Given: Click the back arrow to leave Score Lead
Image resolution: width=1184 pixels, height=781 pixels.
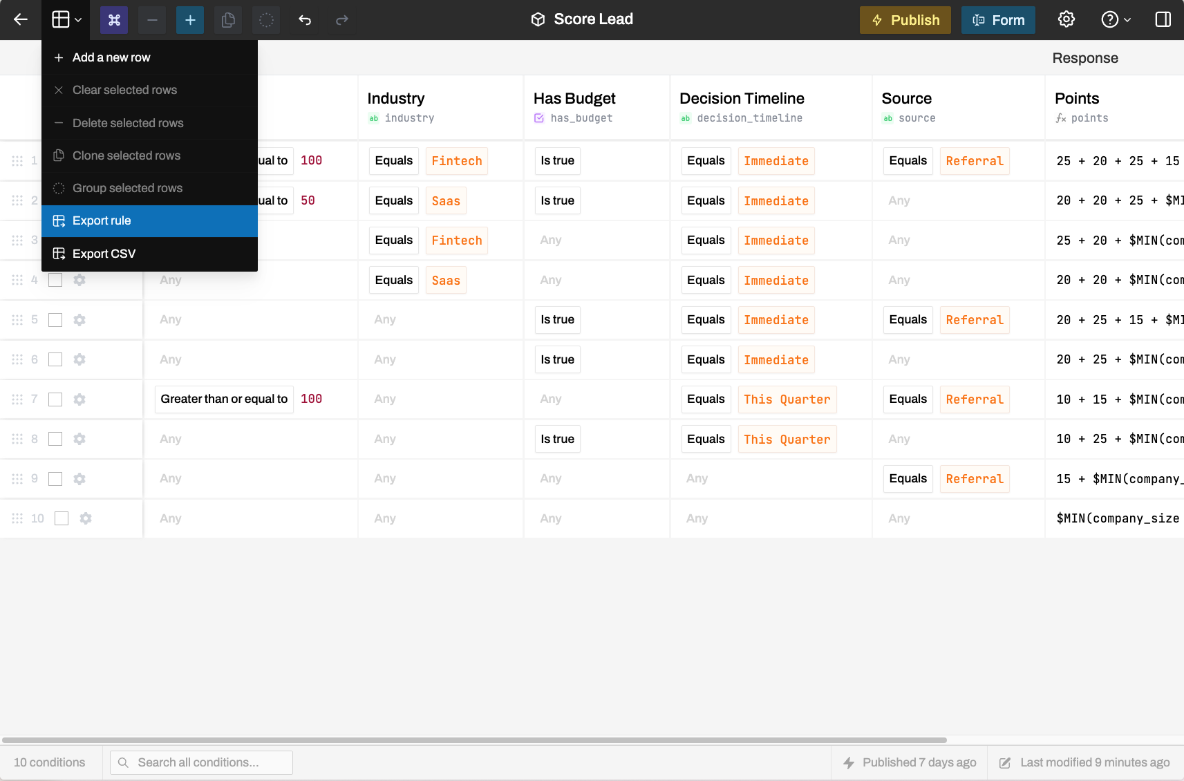Looking at the screenshot, I should click(x=21, y=19).
